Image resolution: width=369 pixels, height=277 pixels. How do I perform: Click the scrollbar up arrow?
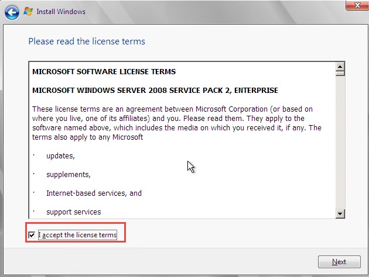340,67
